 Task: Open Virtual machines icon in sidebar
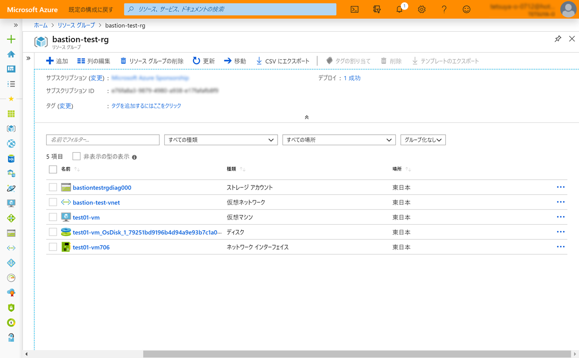tap(11, 203)
